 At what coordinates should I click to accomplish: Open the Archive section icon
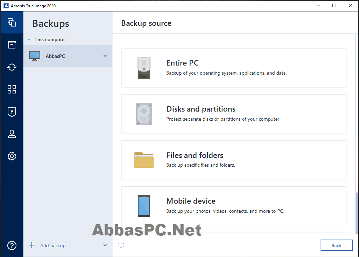(x=12, y=45)
